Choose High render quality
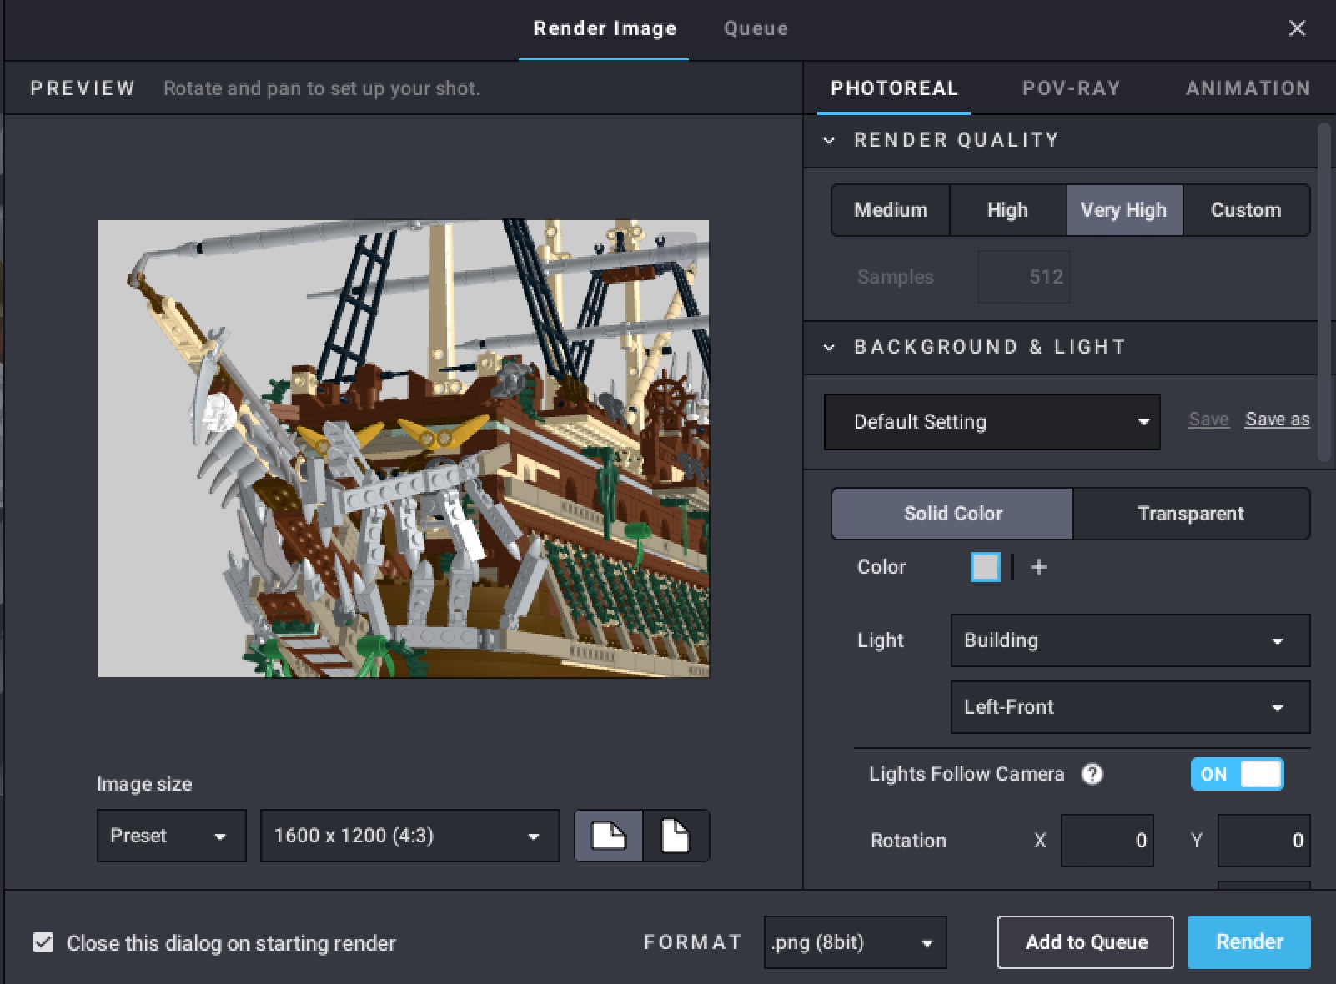Viewport: 1336px width, 984px height. pyautogui.click(x=1007, y=210)
